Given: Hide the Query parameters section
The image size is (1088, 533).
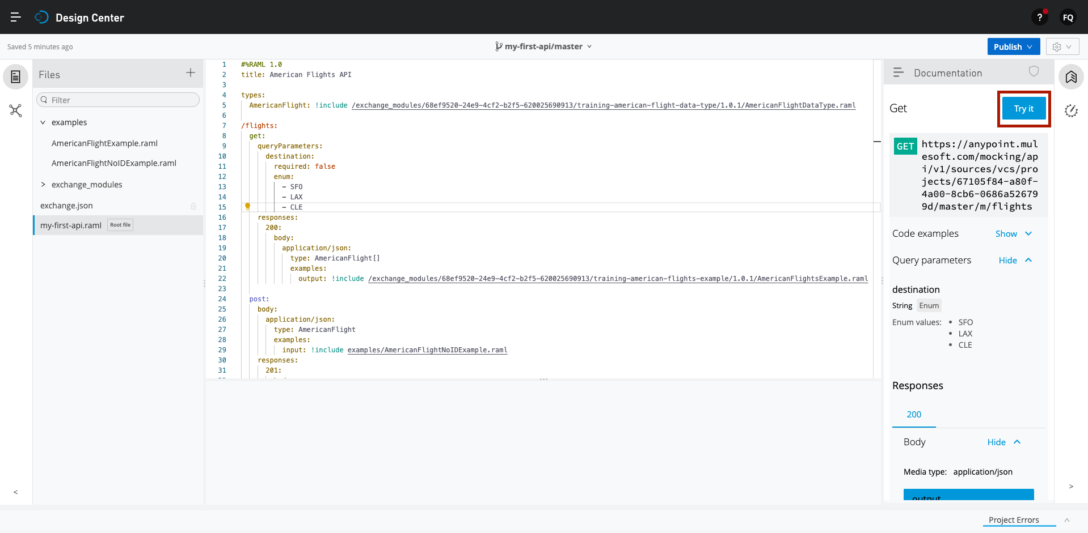Looking at the screenshot, I should (x=1015, y=261).
